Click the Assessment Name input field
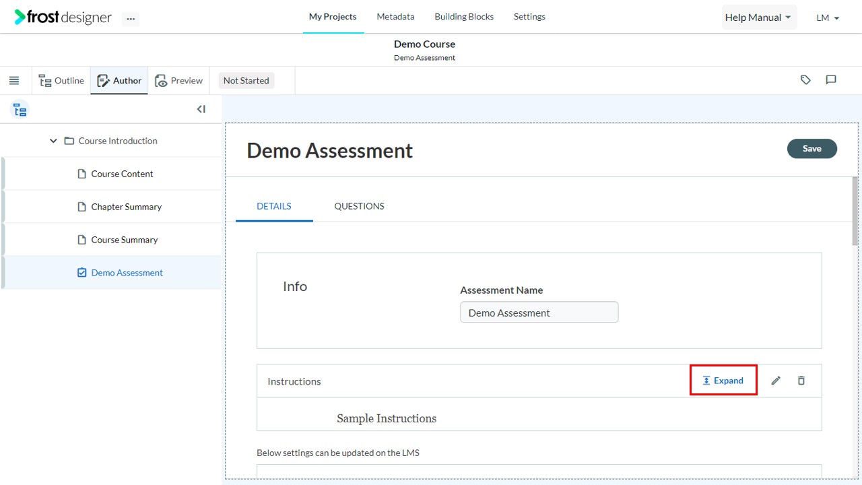 coord(539,313)
